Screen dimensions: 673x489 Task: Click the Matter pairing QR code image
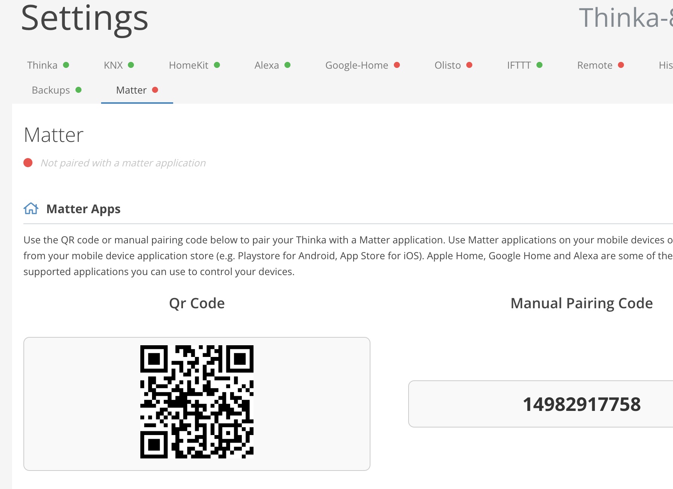(197, 402)
